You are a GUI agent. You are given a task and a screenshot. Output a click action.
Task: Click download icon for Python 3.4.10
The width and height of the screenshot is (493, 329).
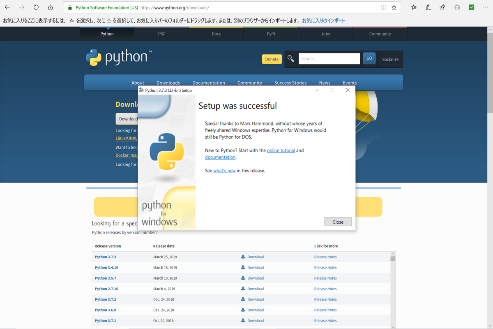243,267
